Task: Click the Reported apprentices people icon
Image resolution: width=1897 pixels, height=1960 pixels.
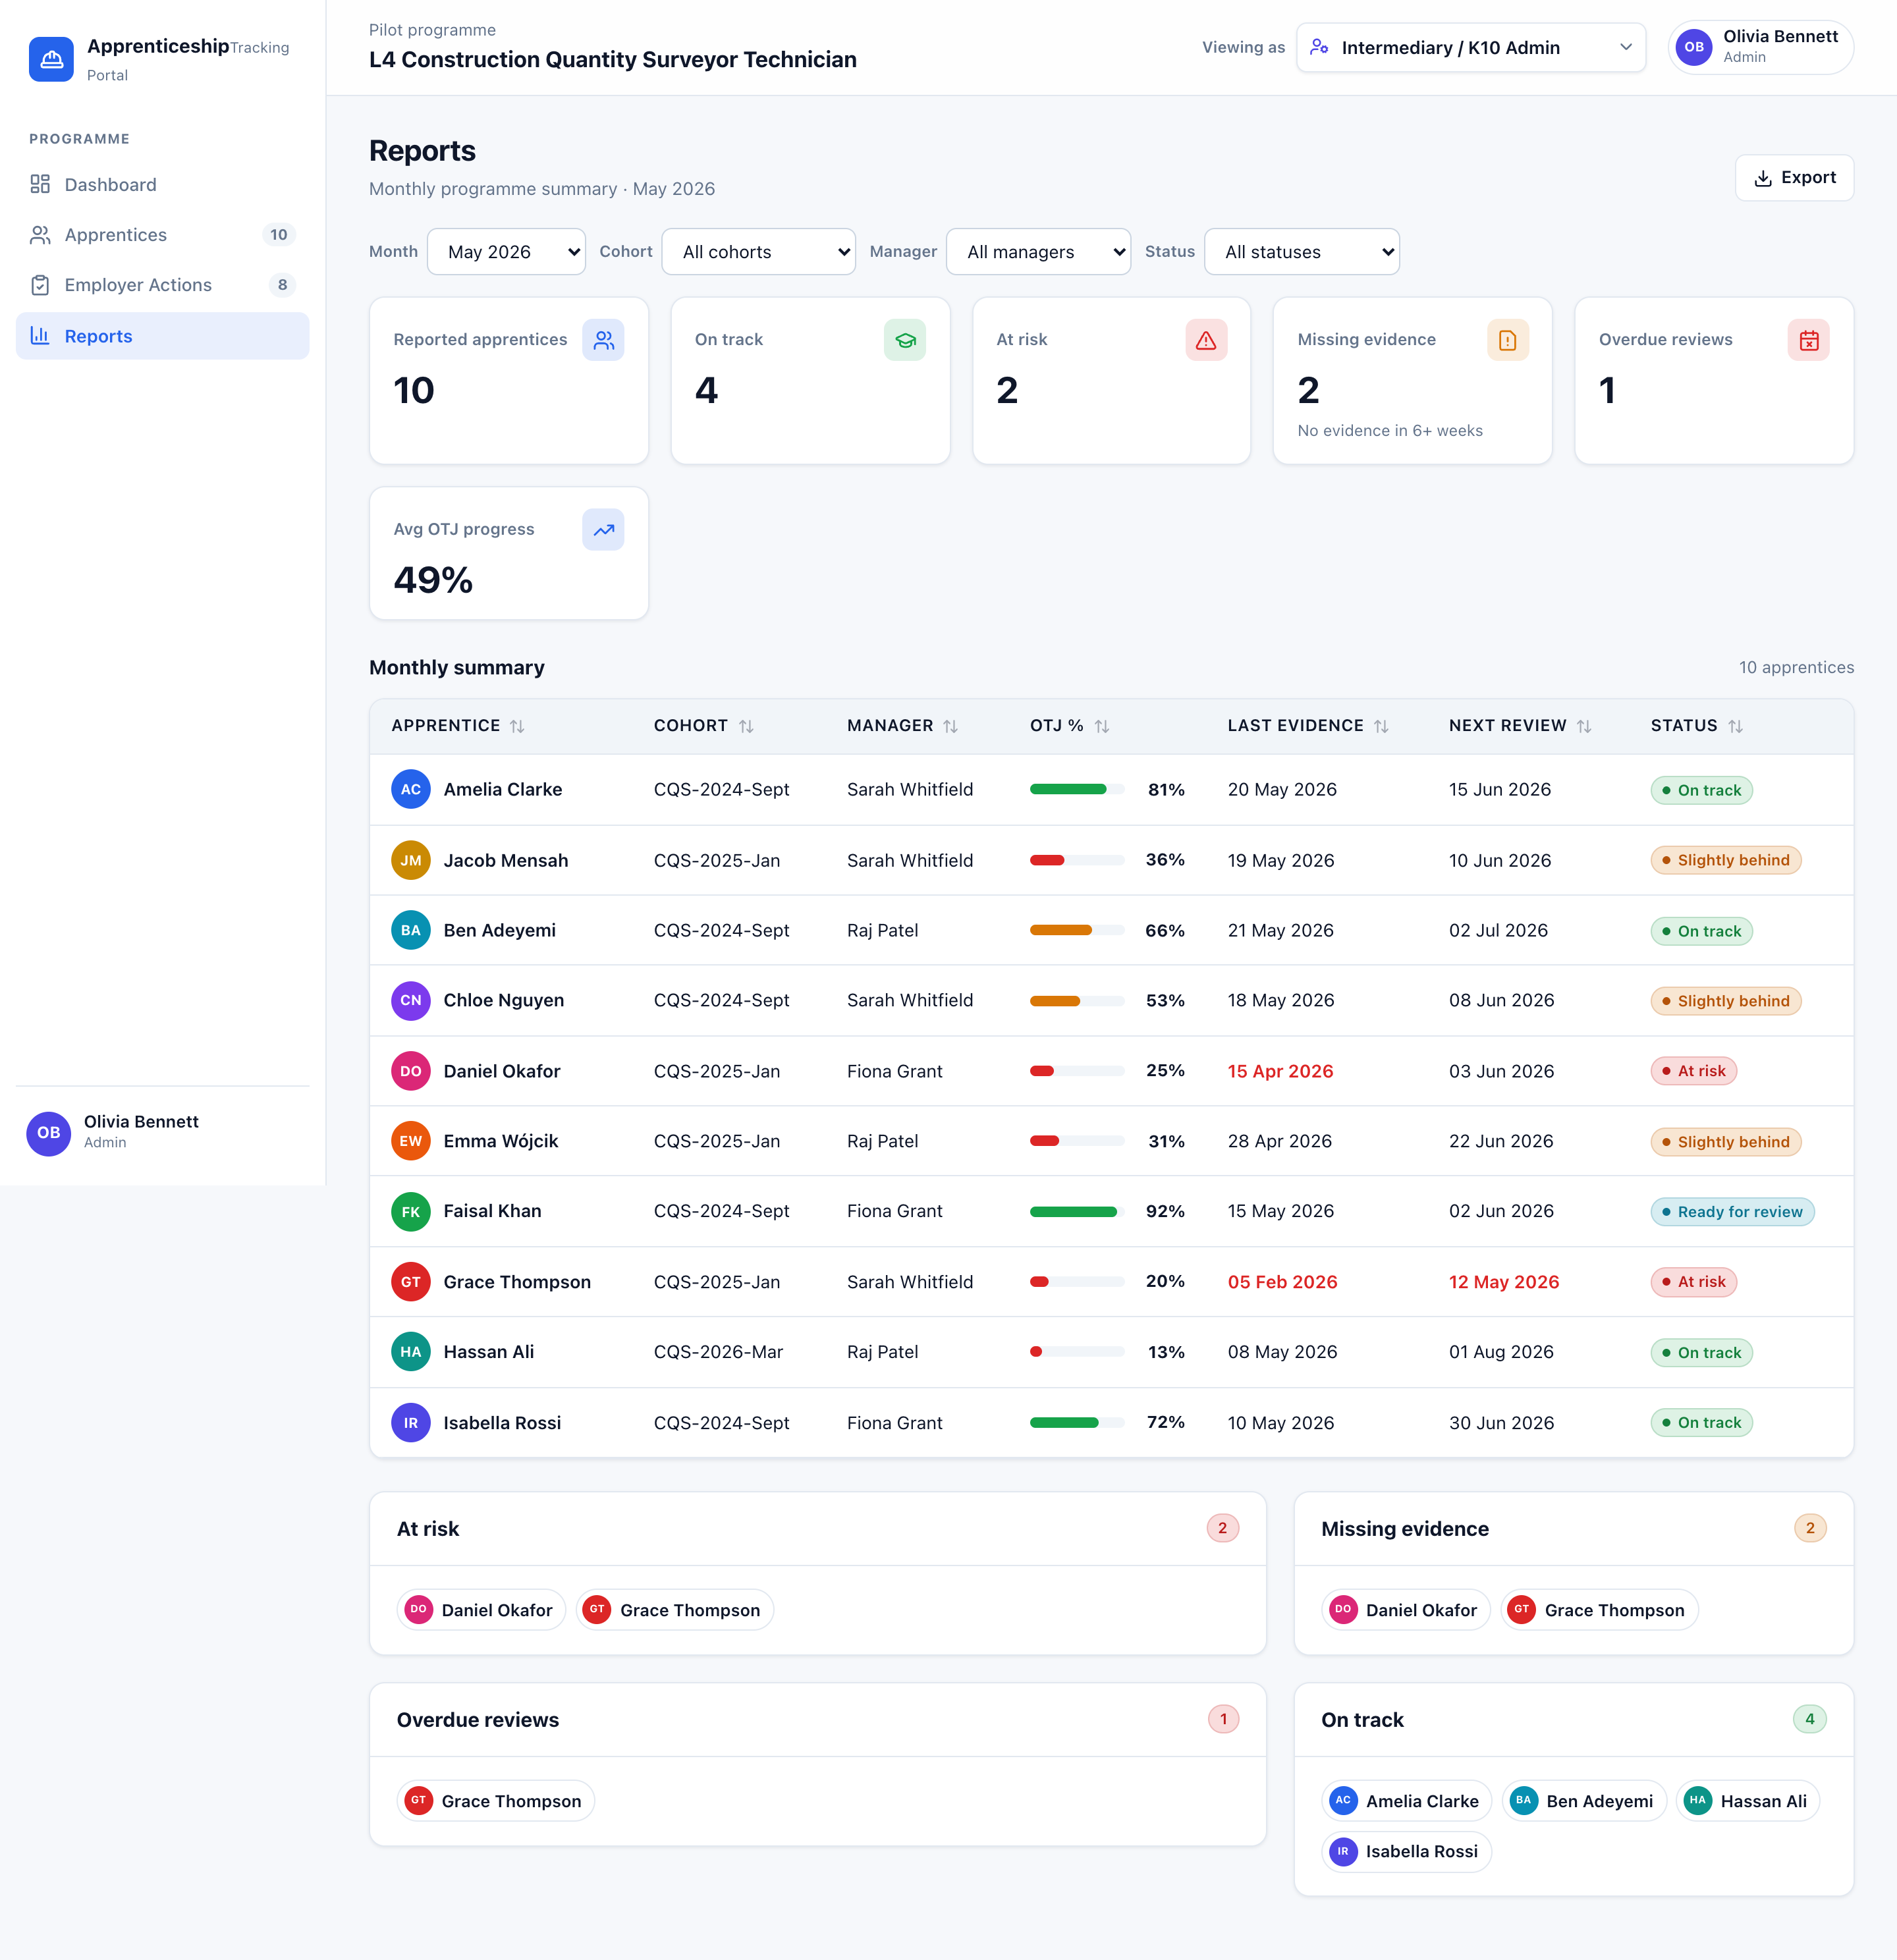Action: point(603,340)
